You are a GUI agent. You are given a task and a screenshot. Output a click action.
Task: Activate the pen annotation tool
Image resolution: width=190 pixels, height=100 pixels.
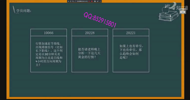tap(98, 1)
